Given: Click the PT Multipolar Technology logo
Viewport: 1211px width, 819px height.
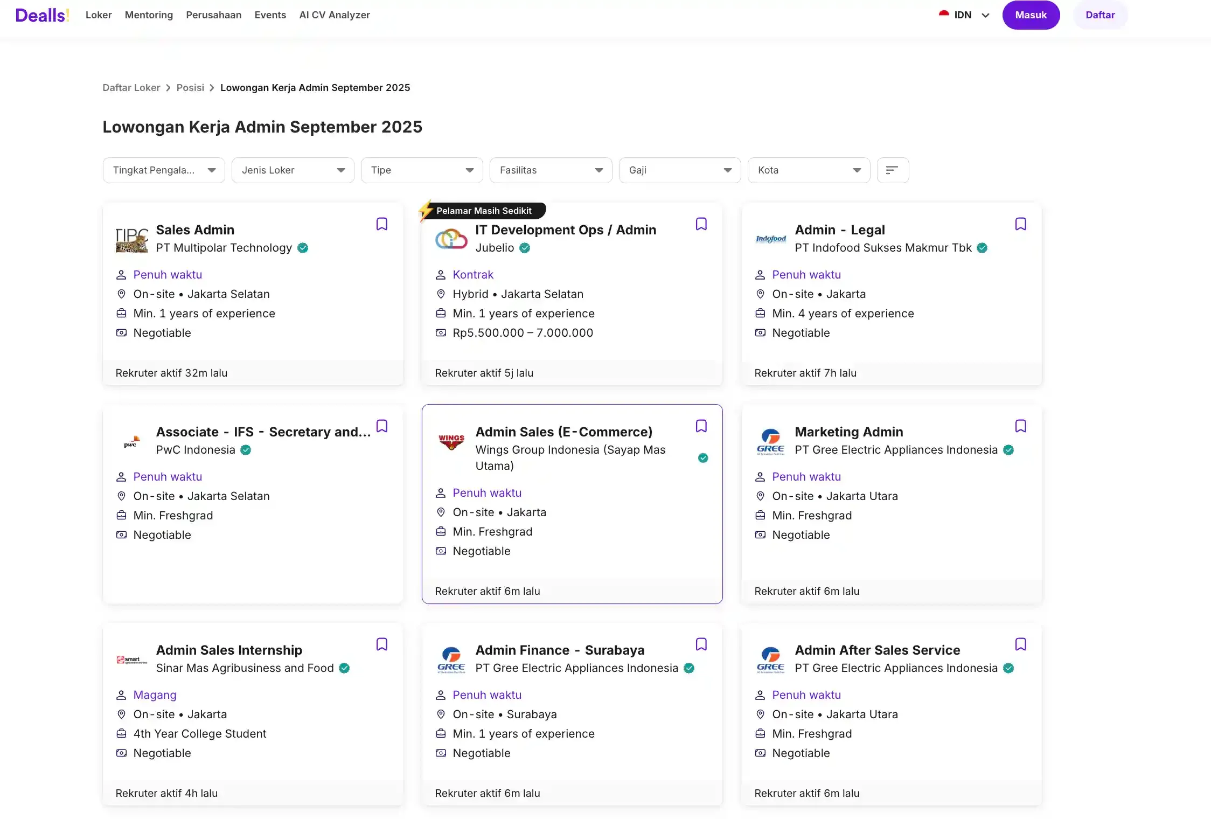Looking at the screenshot, I should click(131, 239).
